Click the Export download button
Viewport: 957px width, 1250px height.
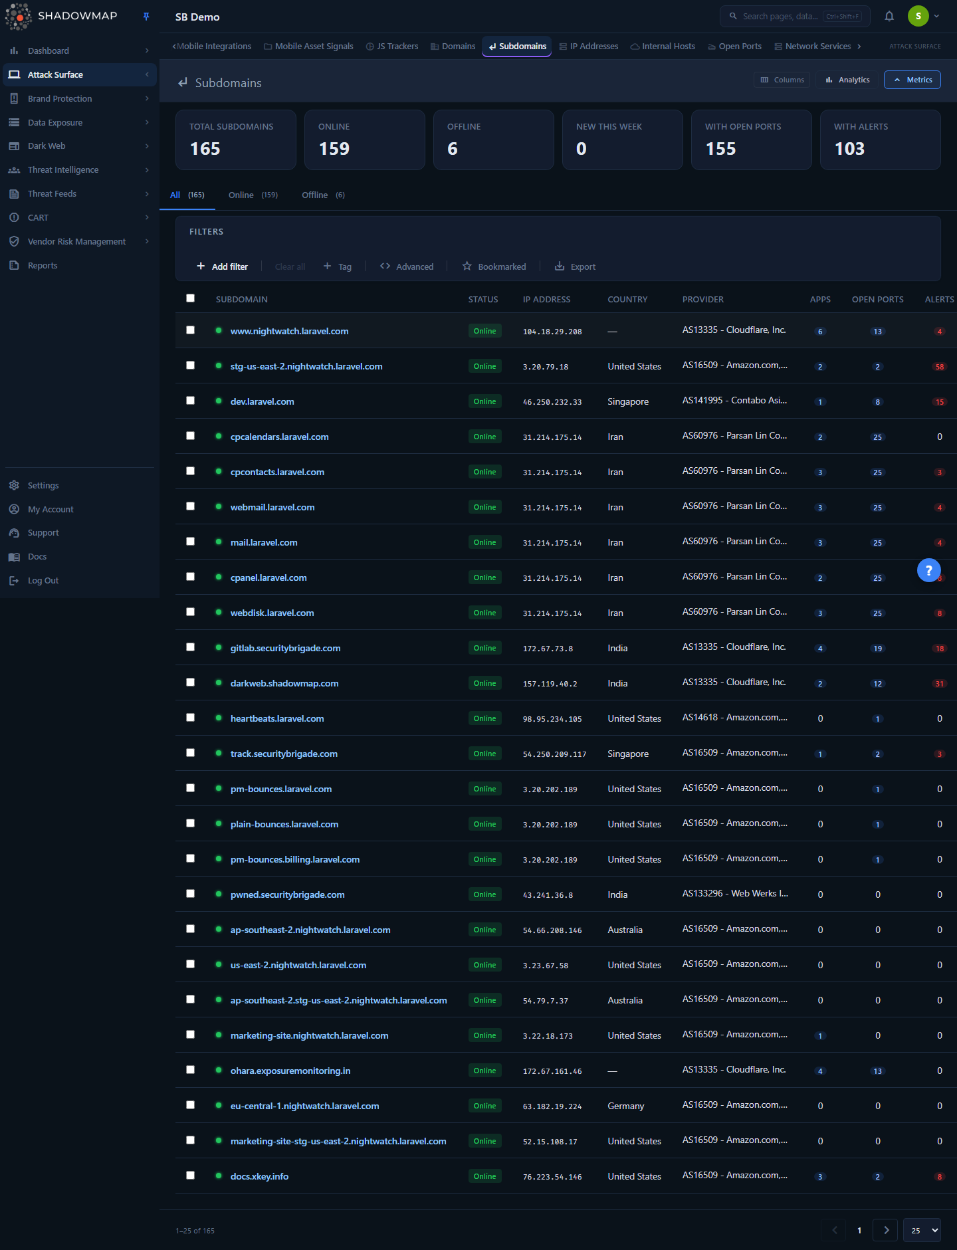[x=575, y=266]
